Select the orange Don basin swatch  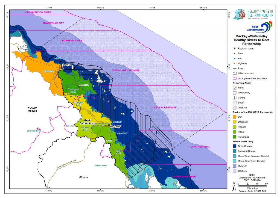tap(235, 117)
